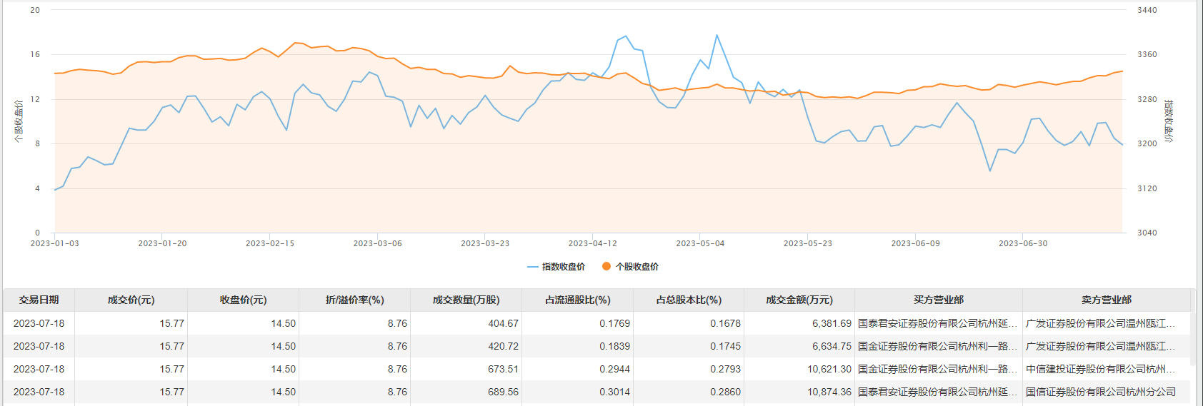The width and height of the screenshot is (1203, 406).
Task: Click the 2023-05-23 x-axis date label
Action: [x=808, y=243]
